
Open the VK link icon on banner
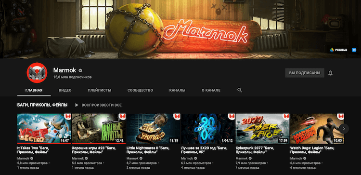[354, 50]
